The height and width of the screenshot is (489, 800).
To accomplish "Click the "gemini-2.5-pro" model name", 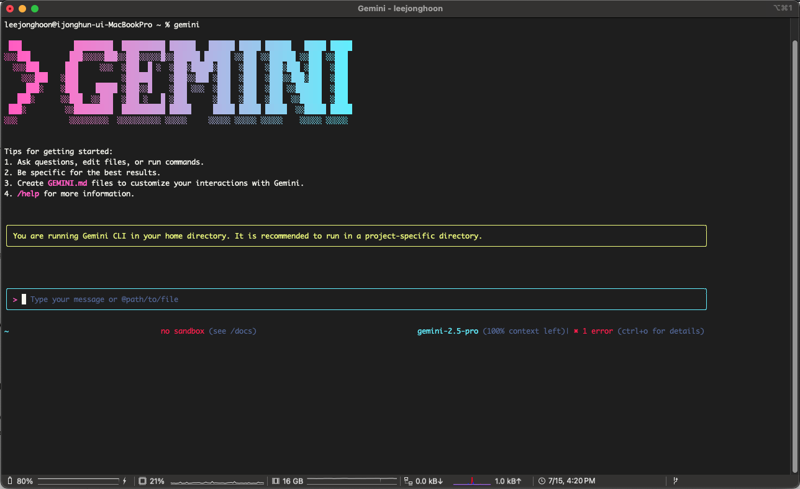I will pyautogui.click(x=448, y=331).
